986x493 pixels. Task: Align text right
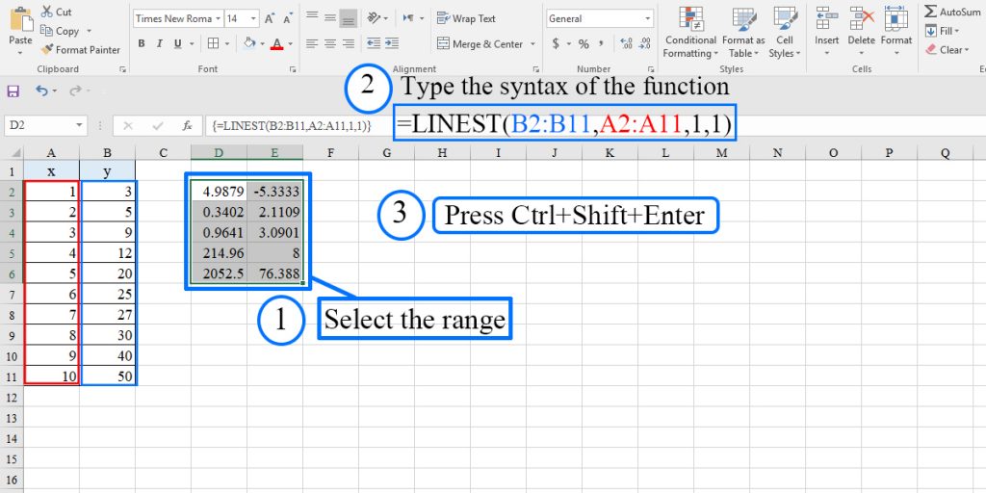tap(349, 43)
